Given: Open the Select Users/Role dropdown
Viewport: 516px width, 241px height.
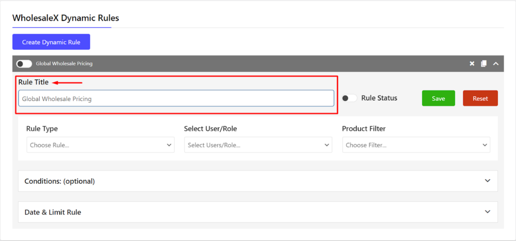Looking at the screenshot, I should 259,145.
